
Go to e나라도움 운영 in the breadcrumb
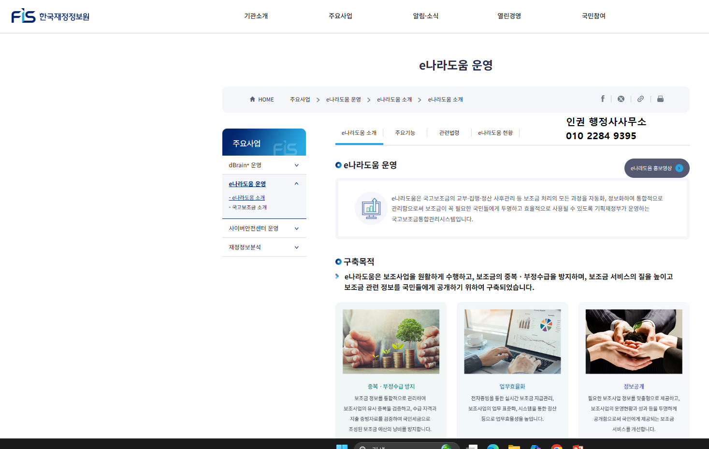[344, 100]
